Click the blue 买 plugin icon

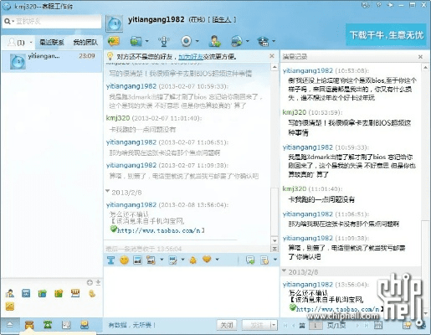point(26,293)
